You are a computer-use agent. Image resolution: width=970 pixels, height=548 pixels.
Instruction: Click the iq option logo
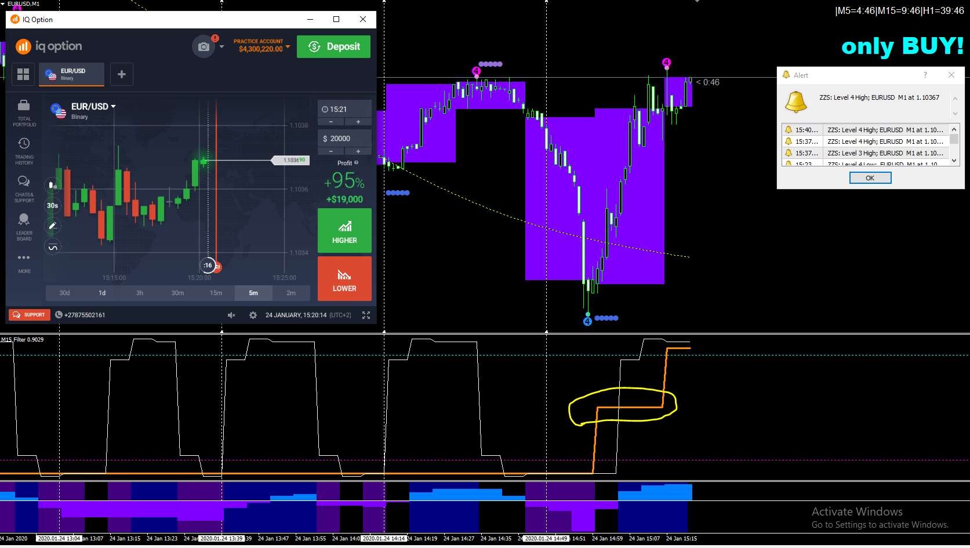(49, 46)
